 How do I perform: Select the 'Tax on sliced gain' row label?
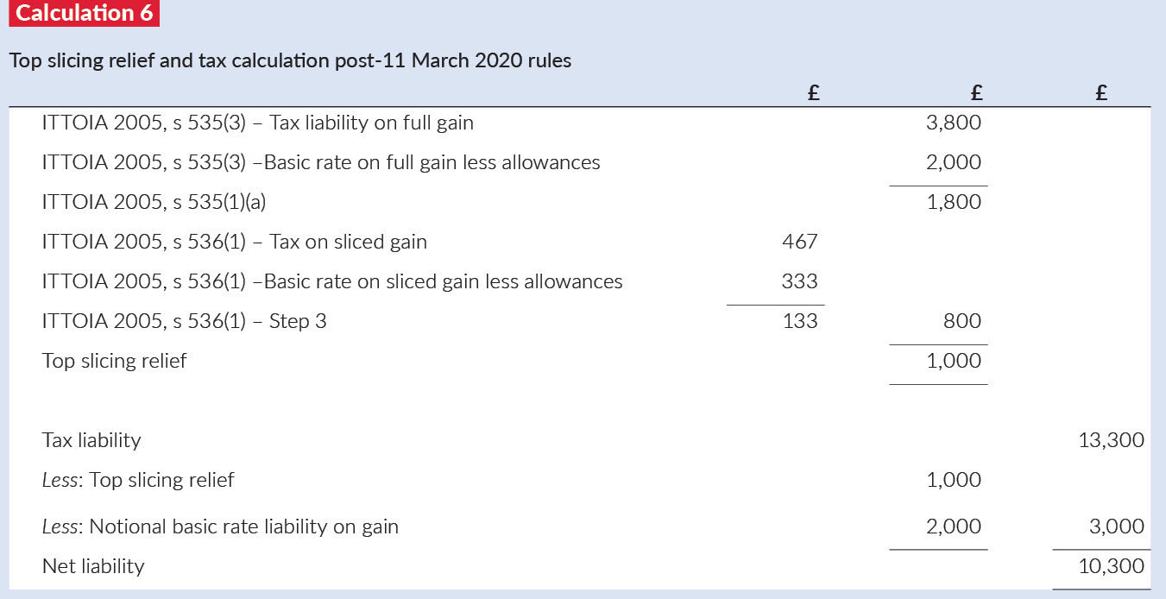234,242
